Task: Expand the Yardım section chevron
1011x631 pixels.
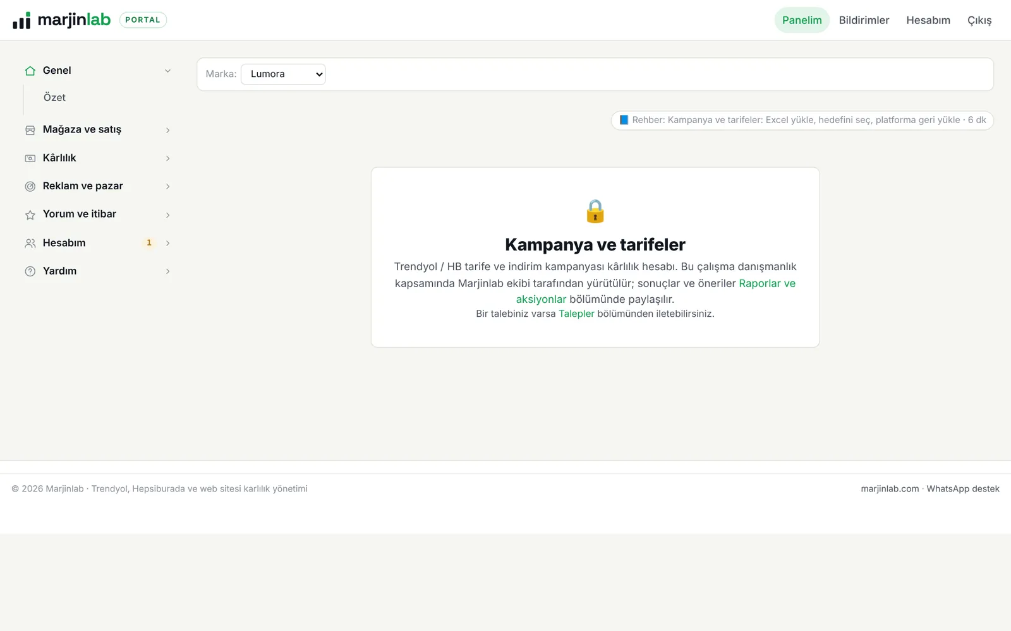Action: click(x=167, y=271)
